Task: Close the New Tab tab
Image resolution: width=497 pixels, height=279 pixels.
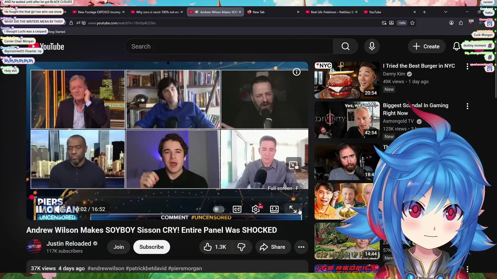Action: tap(298, 12)
